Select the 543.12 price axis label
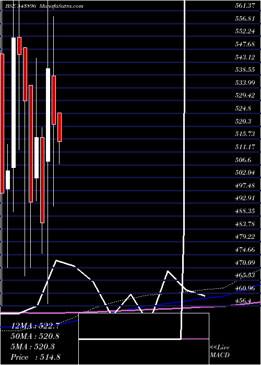261x365 pixels. pos(244,57)
